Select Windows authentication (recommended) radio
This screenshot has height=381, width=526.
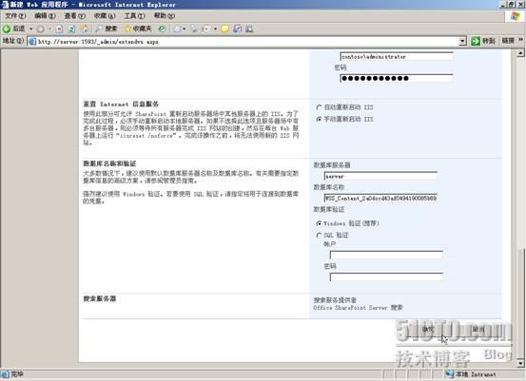click(319, 223)
